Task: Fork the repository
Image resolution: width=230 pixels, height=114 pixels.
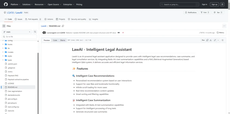Action: 205,13
